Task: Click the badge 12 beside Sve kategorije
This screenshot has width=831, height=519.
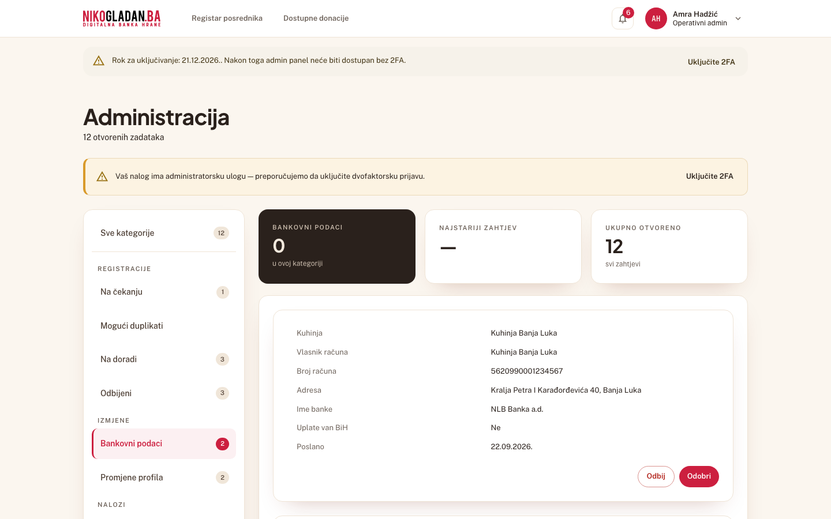Action: (x=221, y=233)
